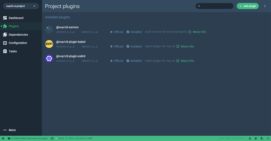Click the bug report icon in status bar
This screenshot has width=271, height=141.
coord(256,138)
